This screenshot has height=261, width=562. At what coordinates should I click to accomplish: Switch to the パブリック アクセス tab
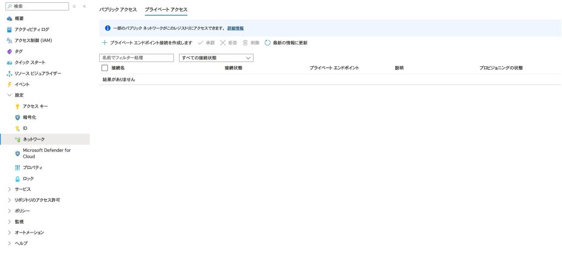point(118,10)
